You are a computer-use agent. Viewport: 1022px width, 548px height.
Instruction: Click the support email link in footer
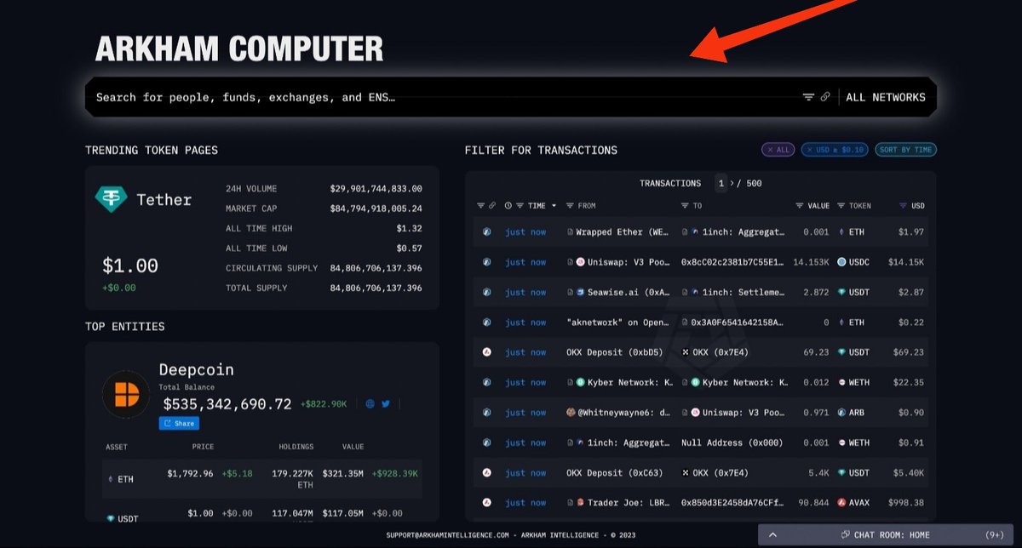coord(448,535)
